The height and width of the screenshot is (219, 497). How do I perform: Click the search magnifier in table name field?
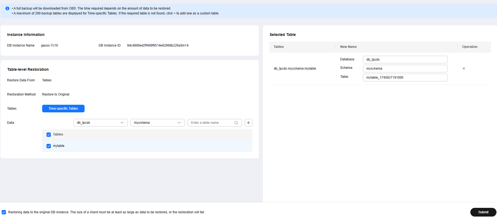point(236,123)
